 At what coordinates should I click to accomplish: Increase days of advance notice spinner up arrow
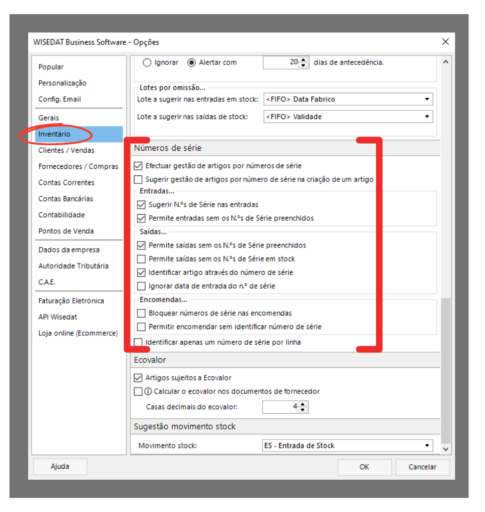coord(303,60)
